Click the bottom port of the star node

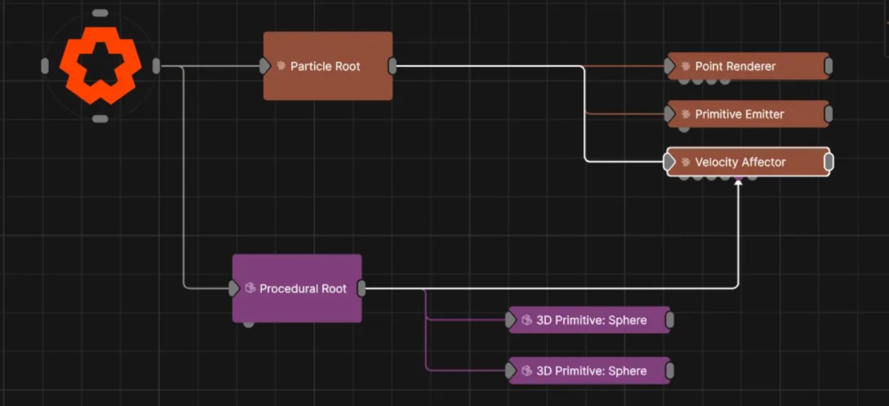(x=100, y=119)
